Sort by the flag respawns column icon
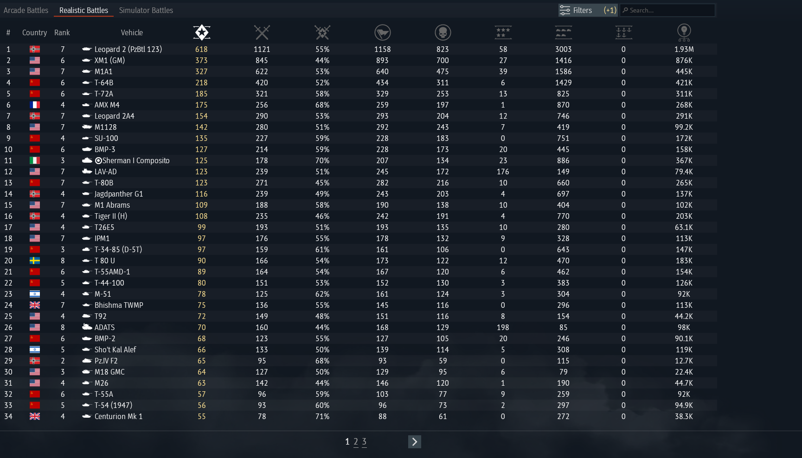802x458 pixels. (382, 32)
